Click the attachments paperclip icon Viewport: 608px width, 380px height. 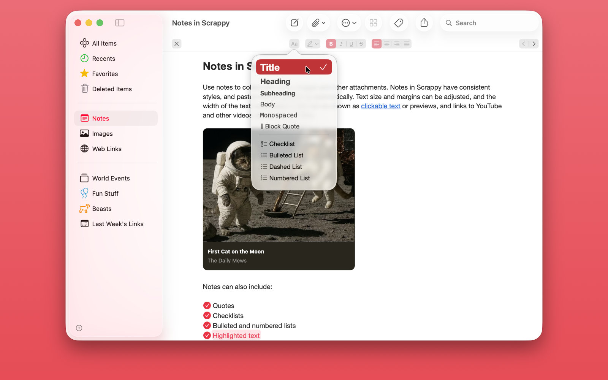(315, 23)
